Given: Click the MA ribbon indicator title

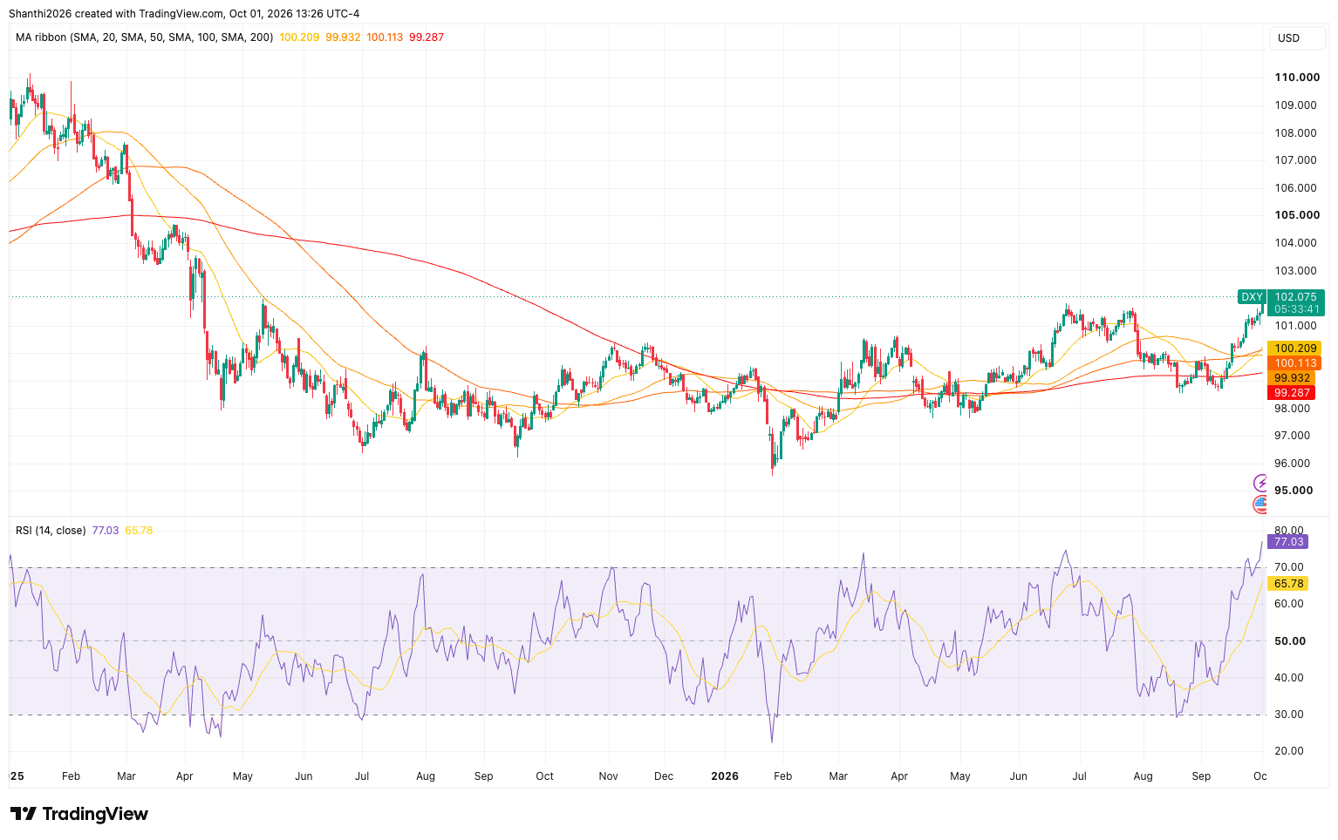Looking at the screenshot, I should (x=144, y=37).
